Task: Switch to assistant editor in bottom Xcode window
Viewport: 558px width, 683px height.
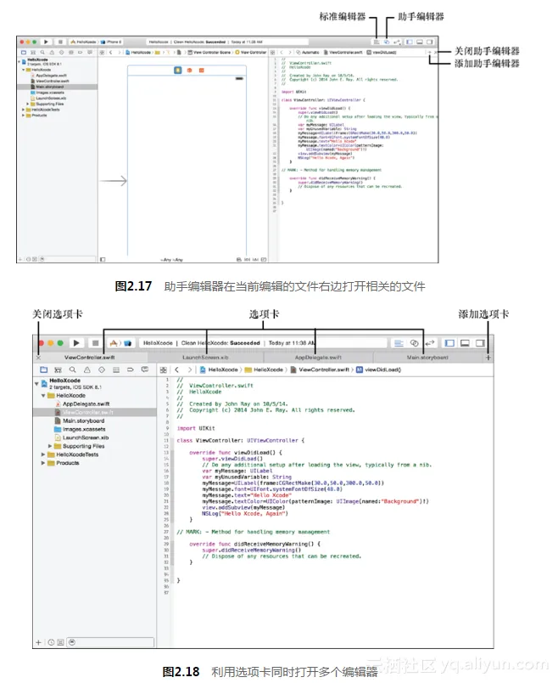Action: tap(414, 343)
